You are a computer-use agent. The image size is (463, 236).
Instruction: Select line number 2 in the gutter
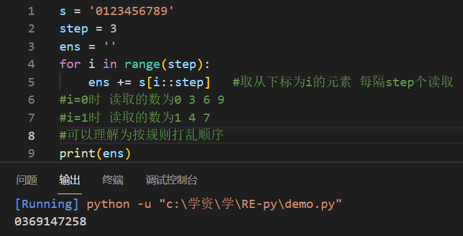(31, 29)
